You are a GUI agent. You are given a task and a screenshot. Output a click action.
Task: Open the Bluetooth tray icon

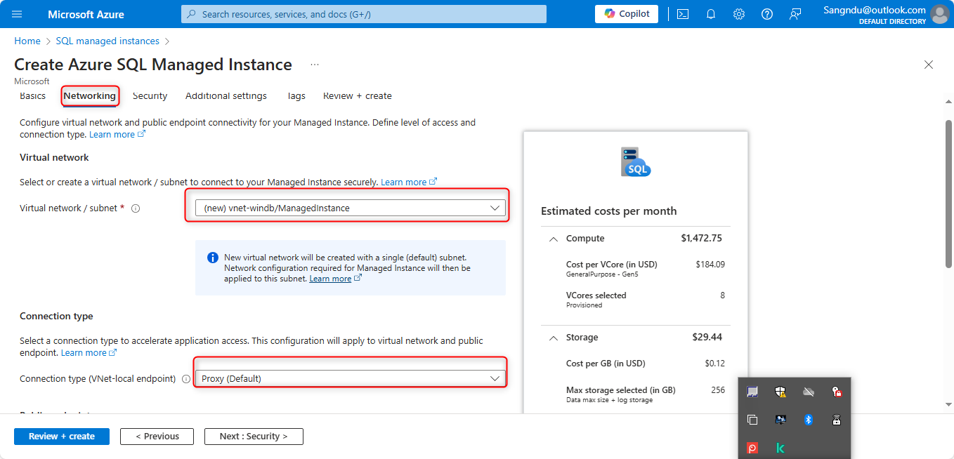point(809,420)
